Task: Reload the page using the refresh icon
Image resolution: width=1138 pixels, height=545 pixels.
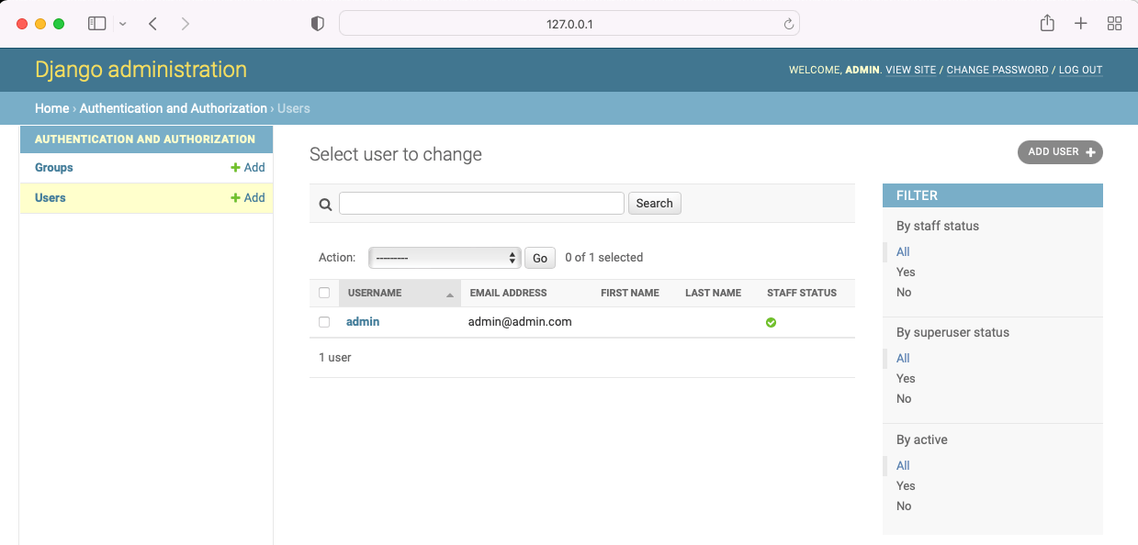Action: point(788,25)
